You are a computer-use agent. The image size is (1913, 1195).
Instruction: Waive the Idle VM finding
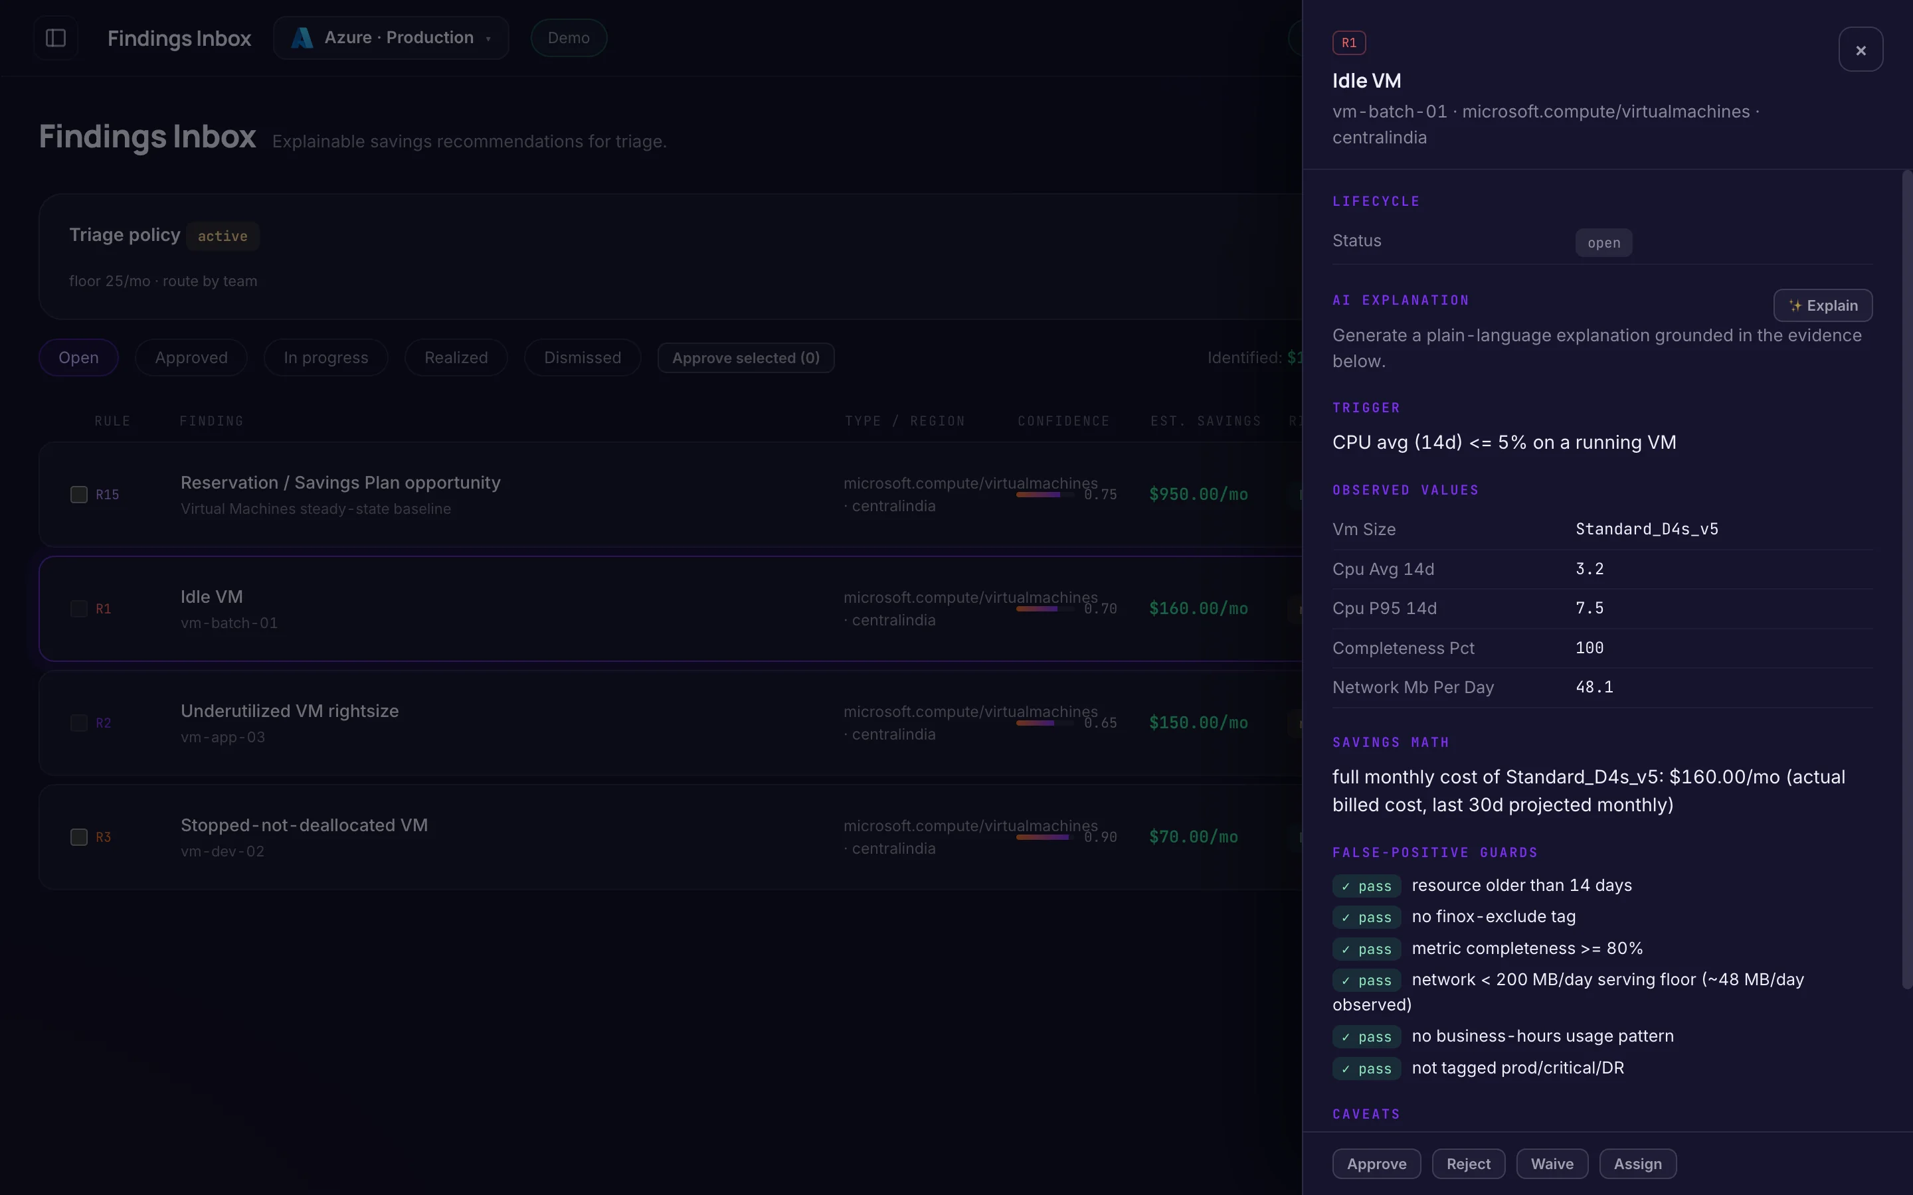click(1552, 1164)
